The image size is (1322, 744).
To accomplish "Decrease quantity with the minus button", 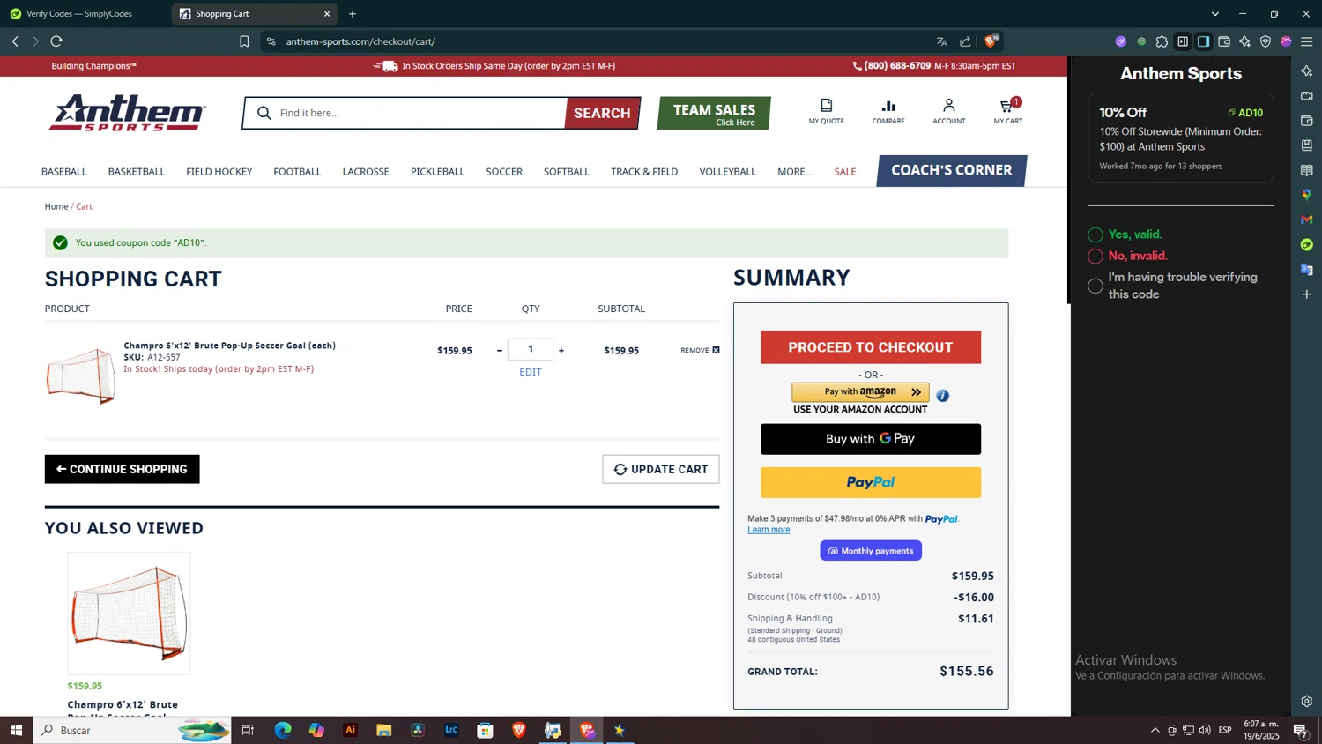I will point(500,350).
